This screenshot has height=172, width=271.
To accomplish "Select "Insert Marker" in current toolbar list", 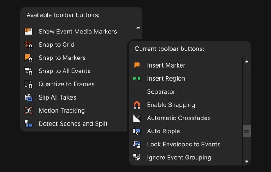I will point(166,65).
